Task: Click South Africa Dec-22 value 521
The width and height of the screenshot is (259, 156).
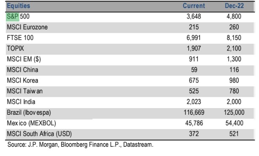Action: click(234, 134)
